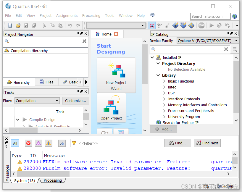
Task: Open the Tools menu
Action: (x=109, y=16)
